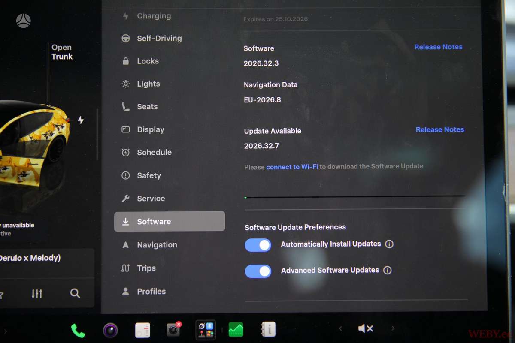
Task: Open Release Notes for current software
Action: click(x=438, y=47)
